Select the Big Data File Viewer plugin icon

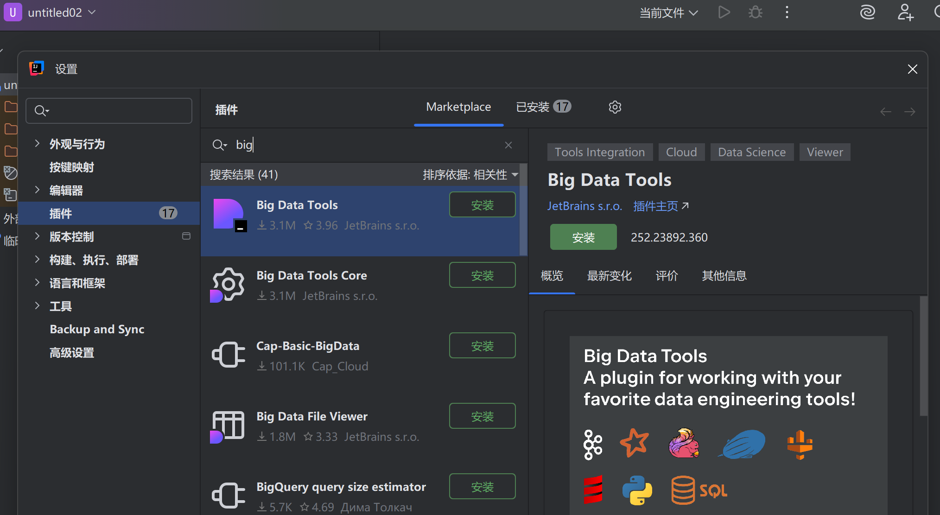coord(228,426)
